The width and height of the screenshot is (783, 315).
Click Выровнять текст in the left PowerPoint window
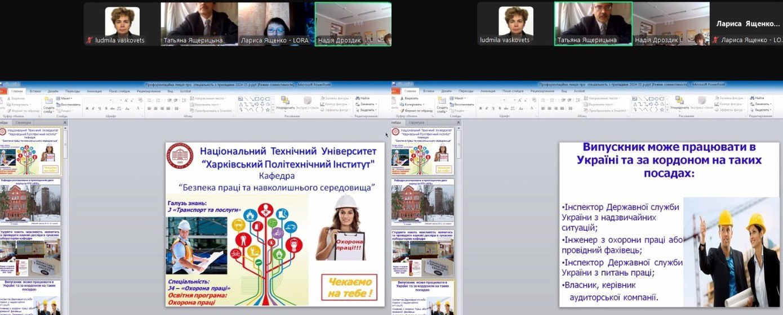pos(206,105)
